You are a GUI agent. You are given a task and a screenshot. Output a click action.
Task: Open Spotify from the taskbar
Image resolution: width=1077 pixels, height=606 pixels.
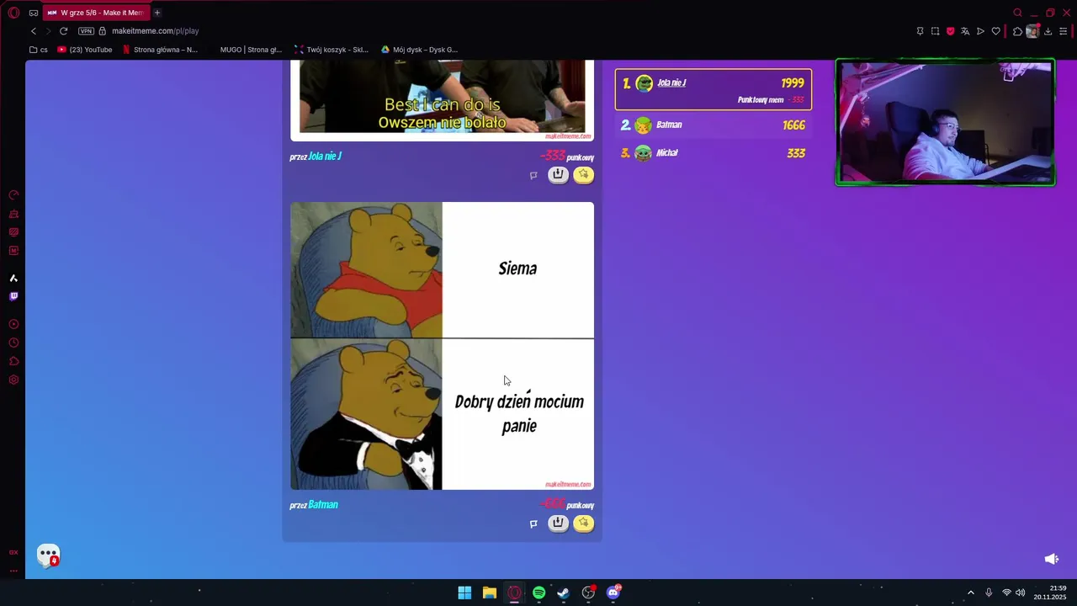pyautogui.click(x=538, y=593)
